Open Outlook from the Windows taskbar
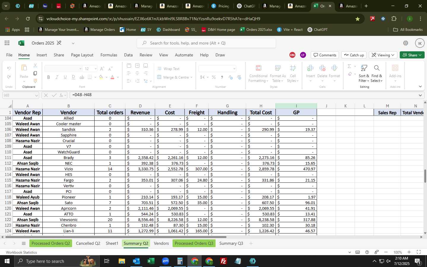This screenshot has height=267, width=427. pos(136,261)
